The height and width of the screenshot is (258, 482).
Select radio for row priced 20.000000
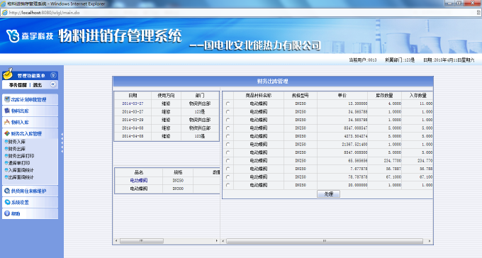[x=228, y=185]
